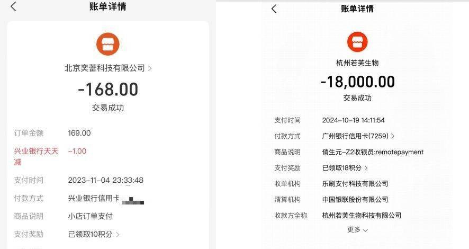The height and width of the screenshot is (249, 469).
Task: Open merchant page for 北京奕蕾科技有限公司
Action: [105, 68]
